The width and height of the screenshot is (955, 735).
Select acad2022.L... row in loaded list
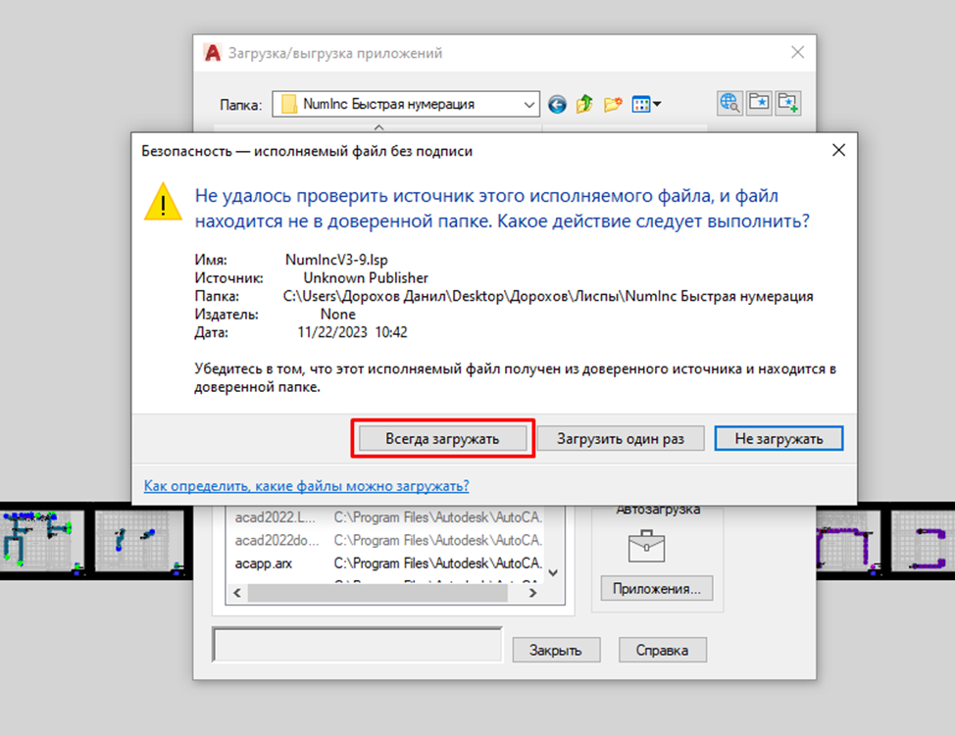coord(388,517)
